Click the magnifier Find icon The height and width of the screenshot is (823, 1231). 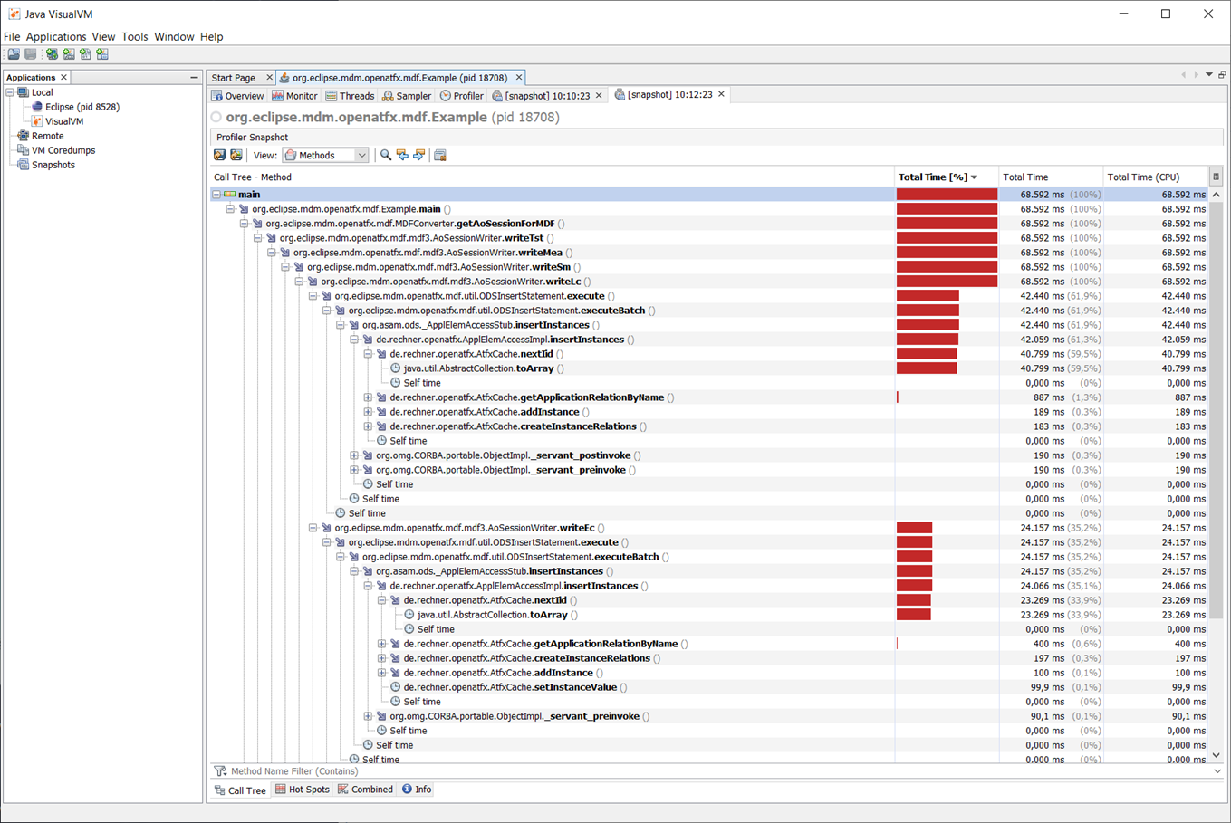point(386,156)
